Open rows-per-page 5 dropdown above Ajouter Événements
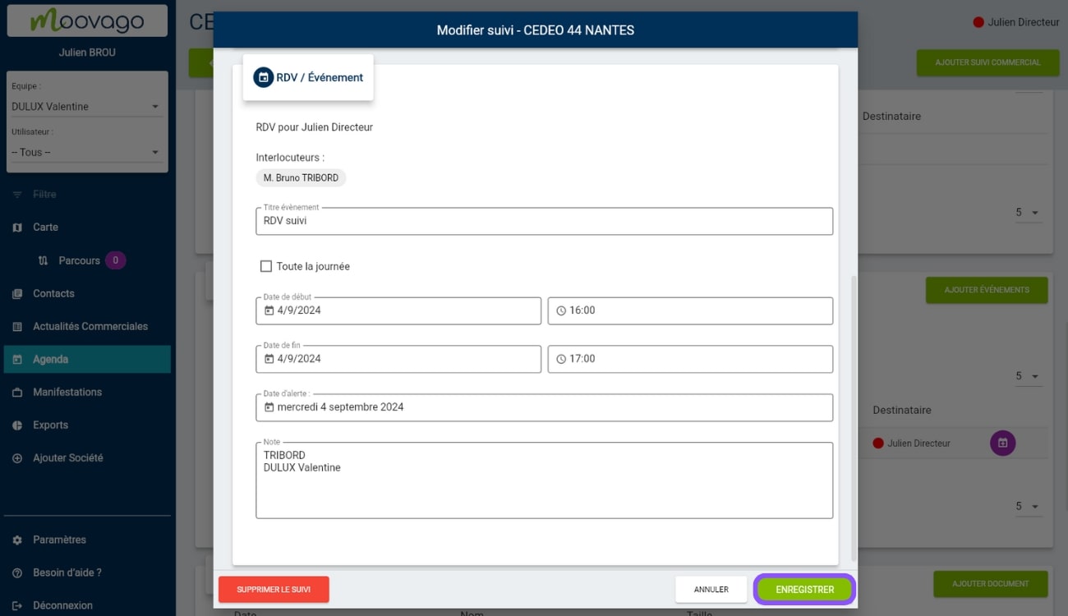 click(1028, 213)
